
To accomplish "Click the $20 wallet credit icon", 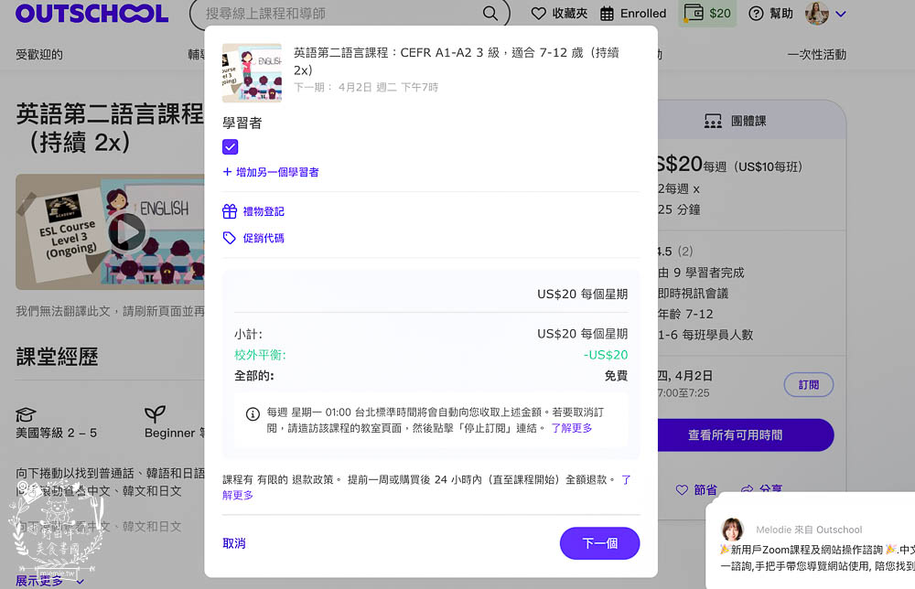I will [694, 13].
